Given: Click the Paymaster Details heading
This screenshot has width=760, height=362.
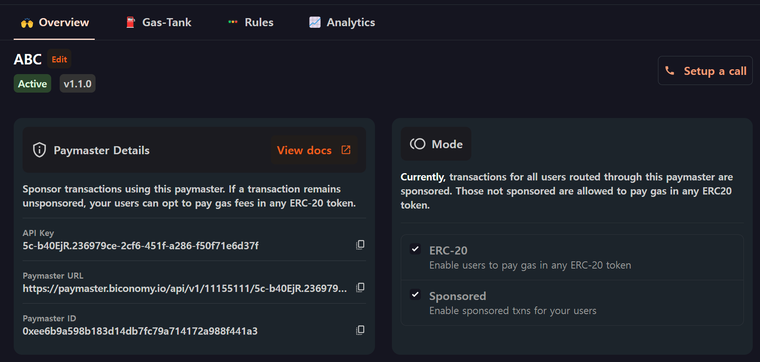Looking at the screenshot, I should [x=102, y=150].
